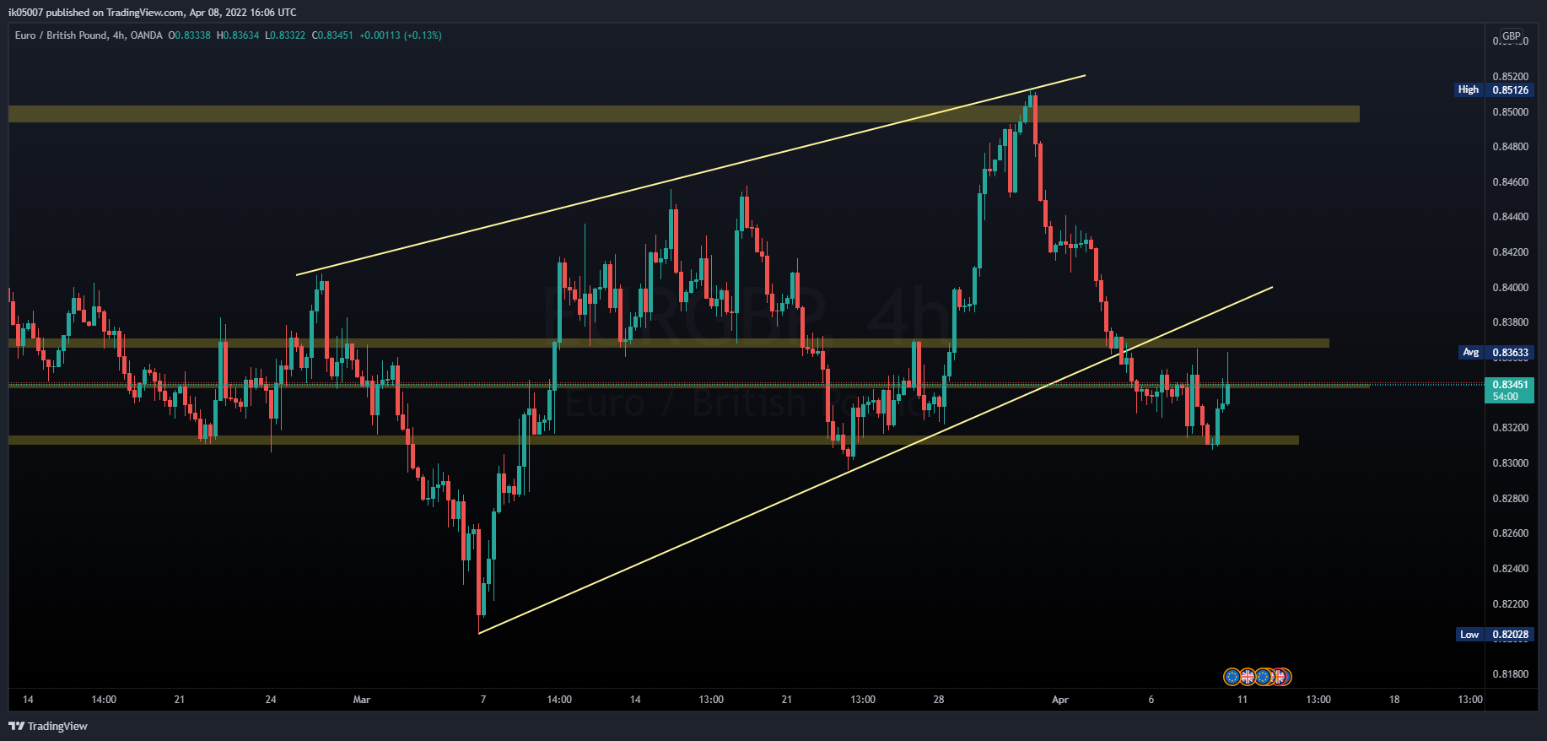Click the 0.84000 price axis label
Viewport: 1547px width, 741px height.
1510,288
